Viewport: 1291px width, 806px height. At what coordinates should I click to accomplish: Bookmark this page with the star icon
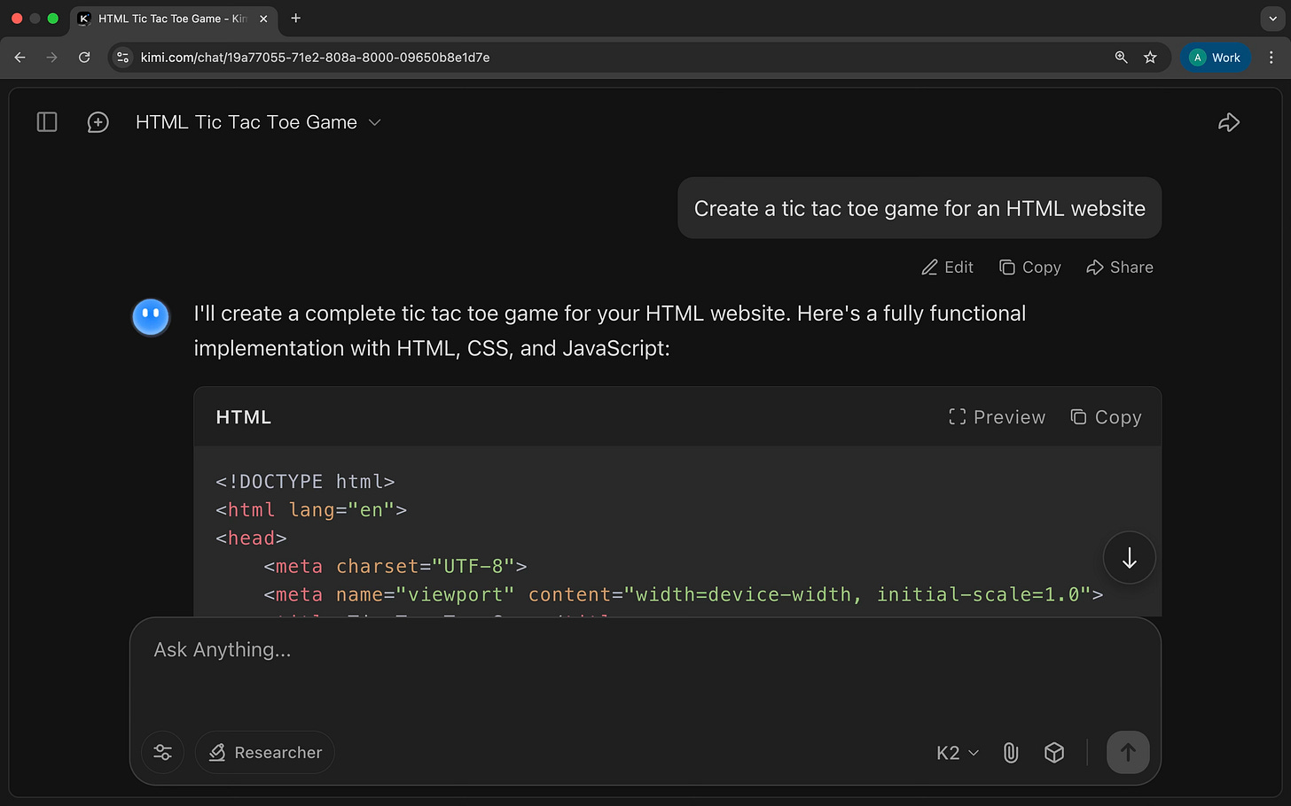[x=1150, y=58]
